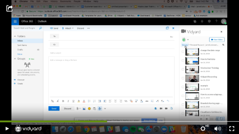
Task: Check the 'change the date range' video
Action: pos(183,52)
